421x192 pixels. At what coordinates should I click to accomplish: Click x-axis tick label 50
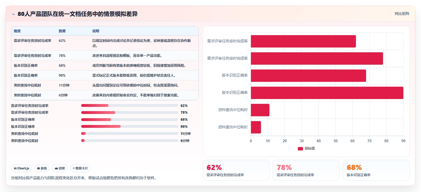[336, 141]
